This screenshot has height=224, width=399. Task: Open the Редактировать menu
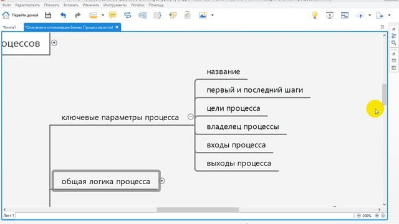click(27, 5)
